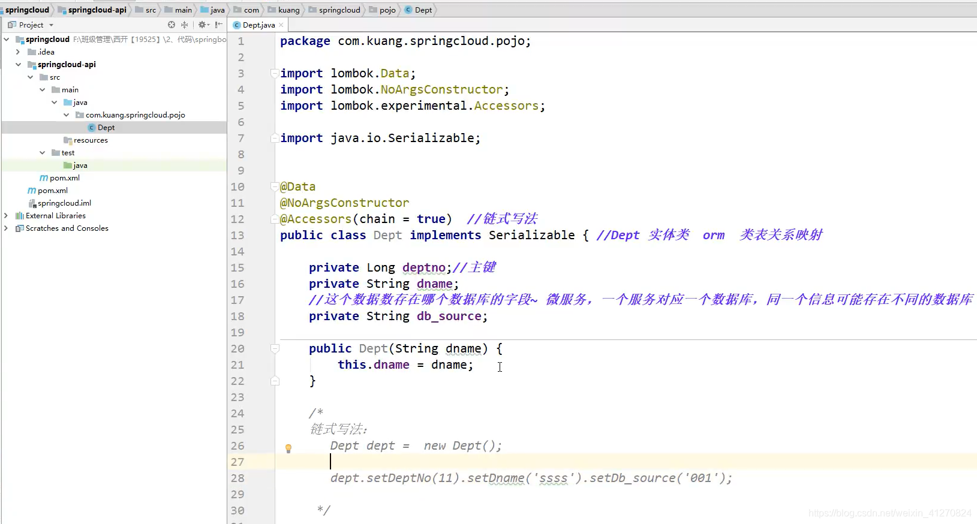This screenshot has width=977, height=524.
Task: Click line number 13 in the gutter
Action: tap(238, 235)
